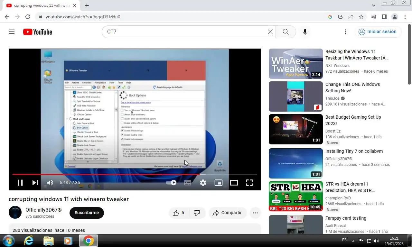412x247 pixels.
Task: Mute the video volume
Action: pos(50,183)
